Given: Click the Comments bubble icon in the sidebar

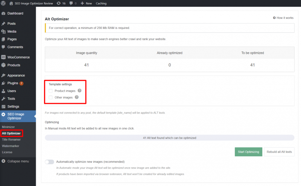Looking at the screenshot, I should point(3,47).
